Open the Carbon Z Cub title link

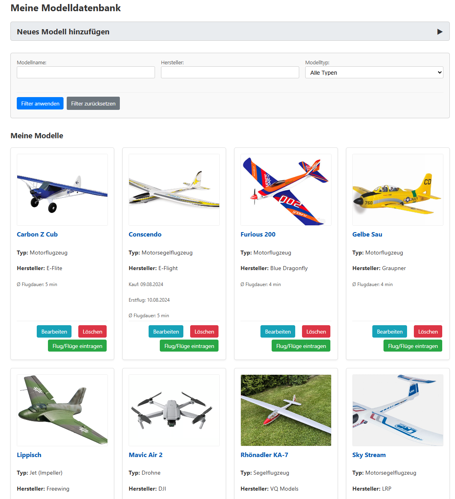(37, 235)
